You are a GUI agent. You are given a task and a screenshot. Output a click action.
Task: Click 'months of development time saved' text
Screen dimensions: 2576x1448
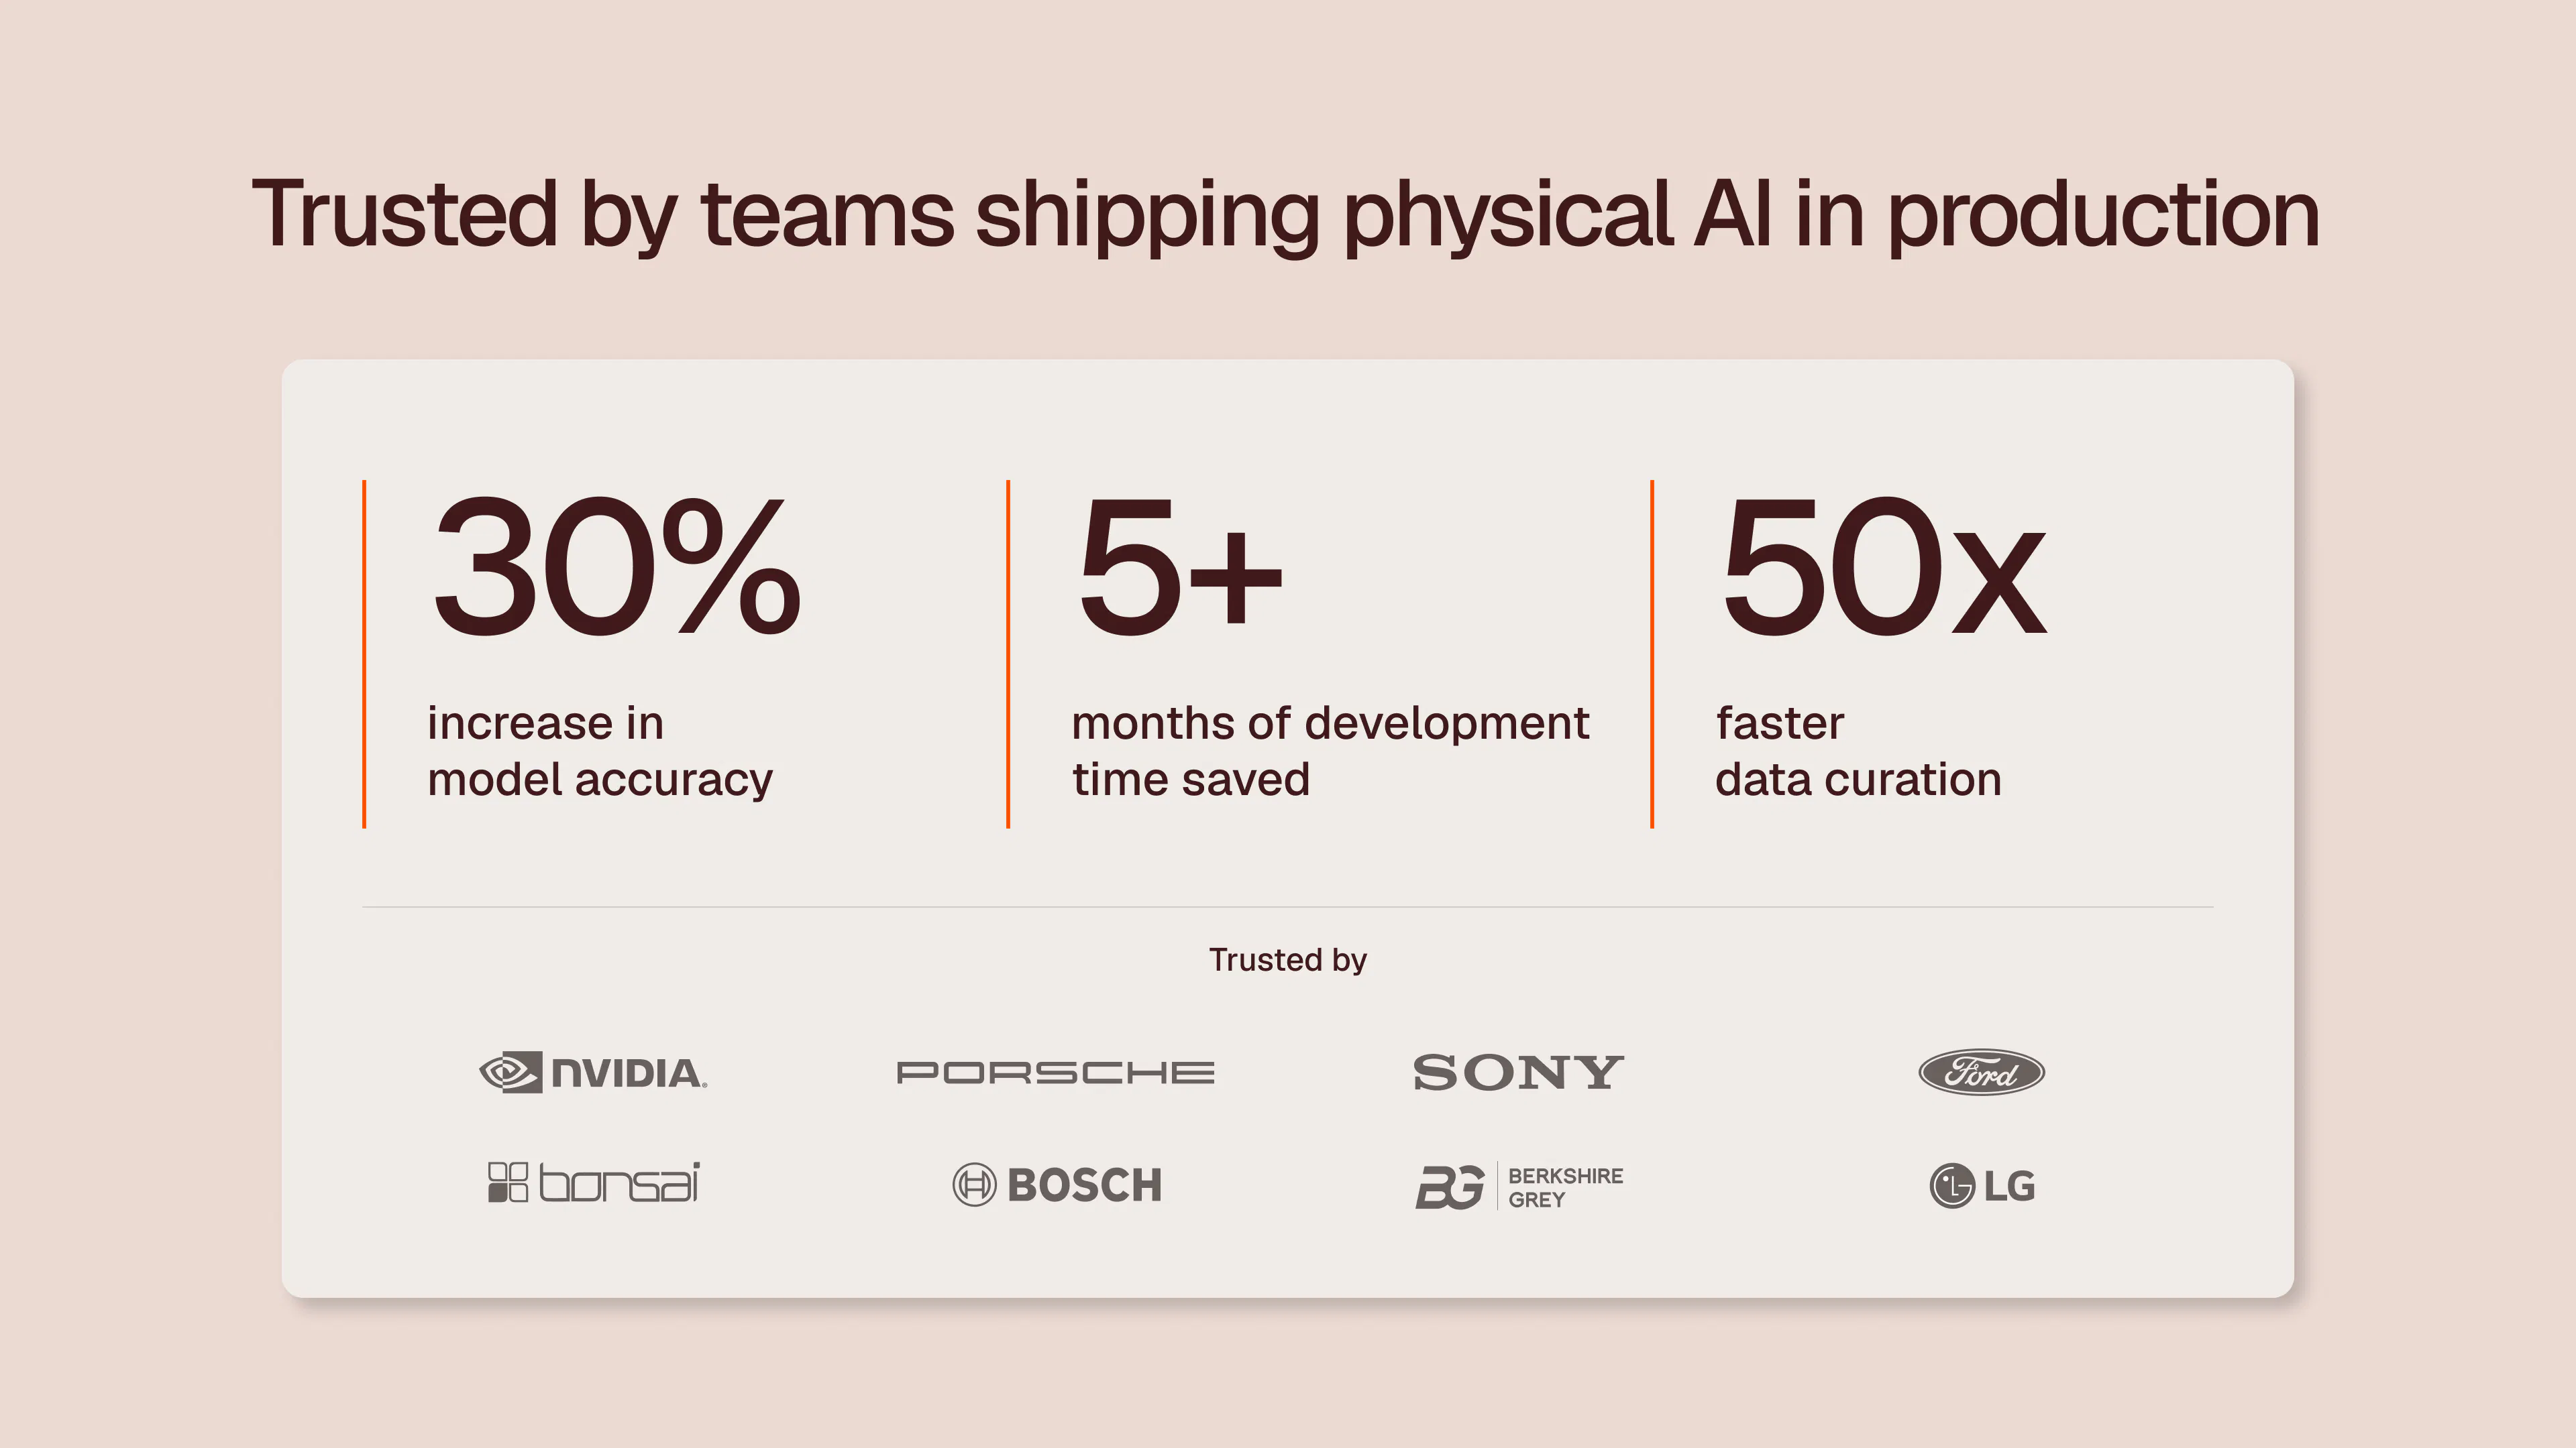tap(1330, 751)
